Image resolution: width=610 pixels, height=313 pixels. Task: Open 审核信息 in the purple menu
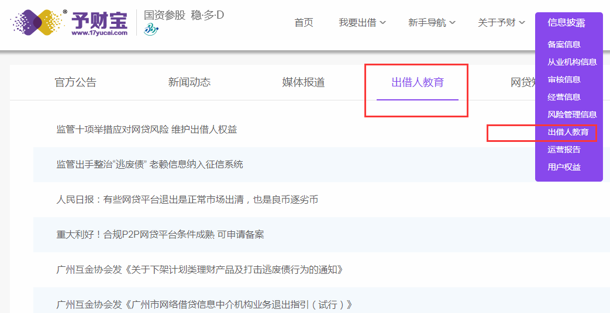click(564, 79)
